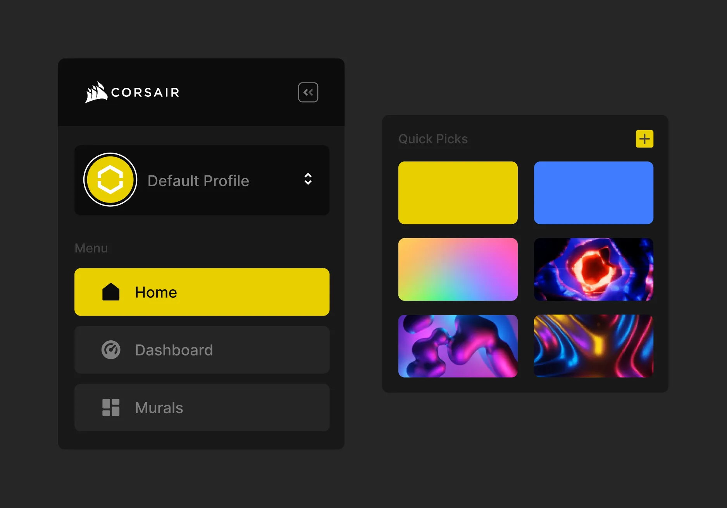Click the Quick Picks heading
The image size is (727, 508).
pos(433,139)
